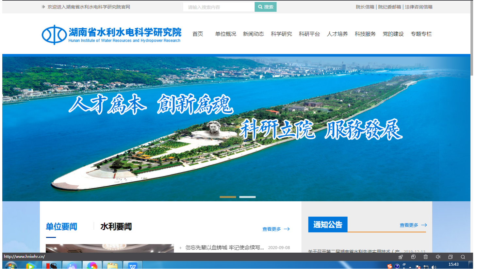Open the Sogou input method tray icon

[x=389, y=266]
